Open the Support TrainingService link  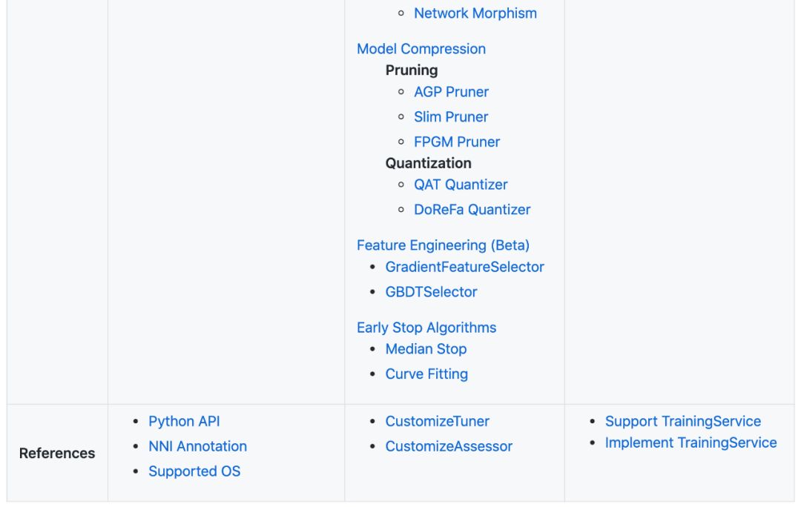(x=682, y=422)
